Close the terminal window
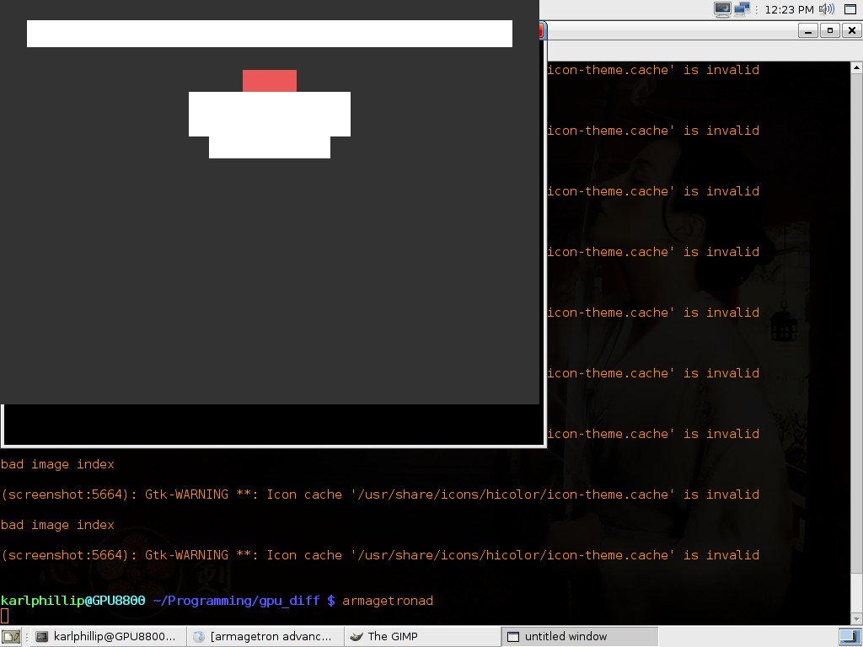 pos(851,31)
